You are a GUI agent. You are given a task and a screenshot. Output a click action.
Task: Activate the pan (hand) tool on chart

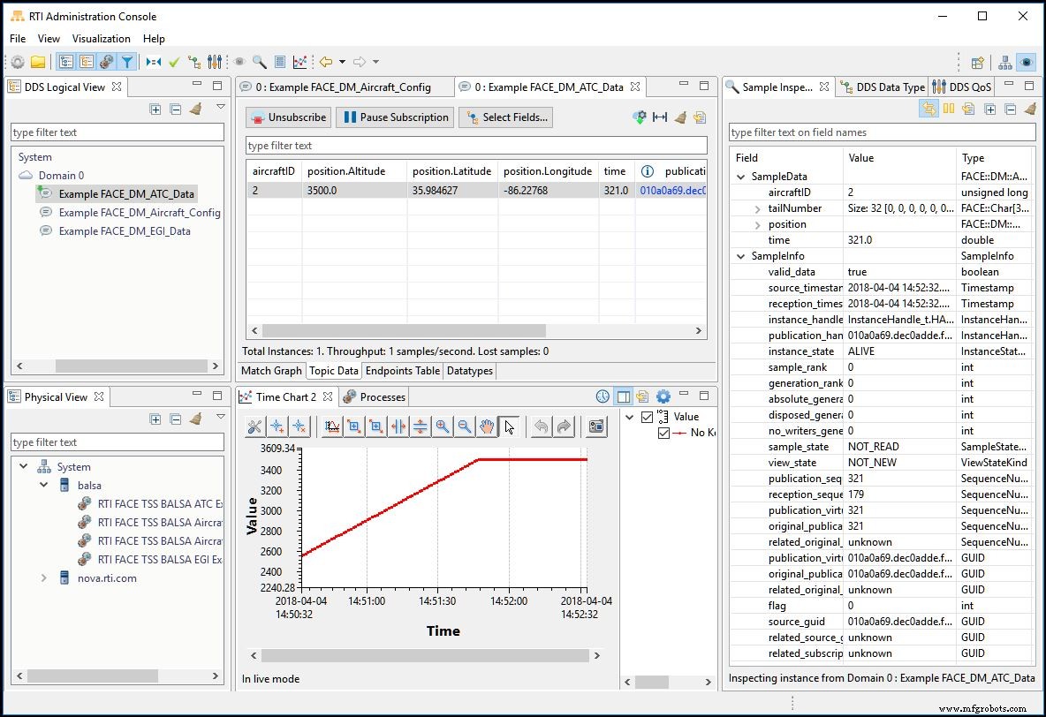[487, 426]
